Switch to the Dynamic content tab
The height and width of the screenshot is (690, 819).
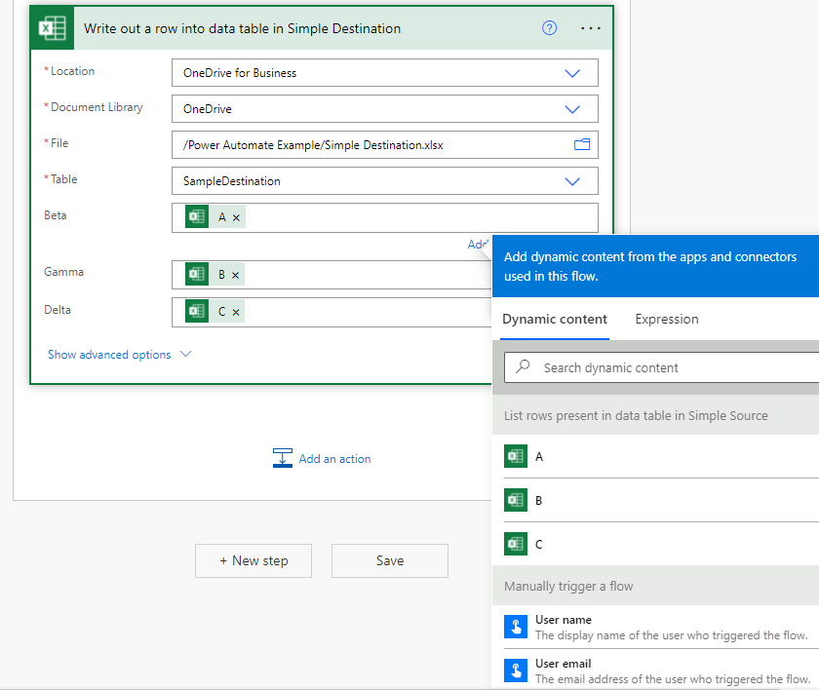pyautogui.click(x=555, y=320)
